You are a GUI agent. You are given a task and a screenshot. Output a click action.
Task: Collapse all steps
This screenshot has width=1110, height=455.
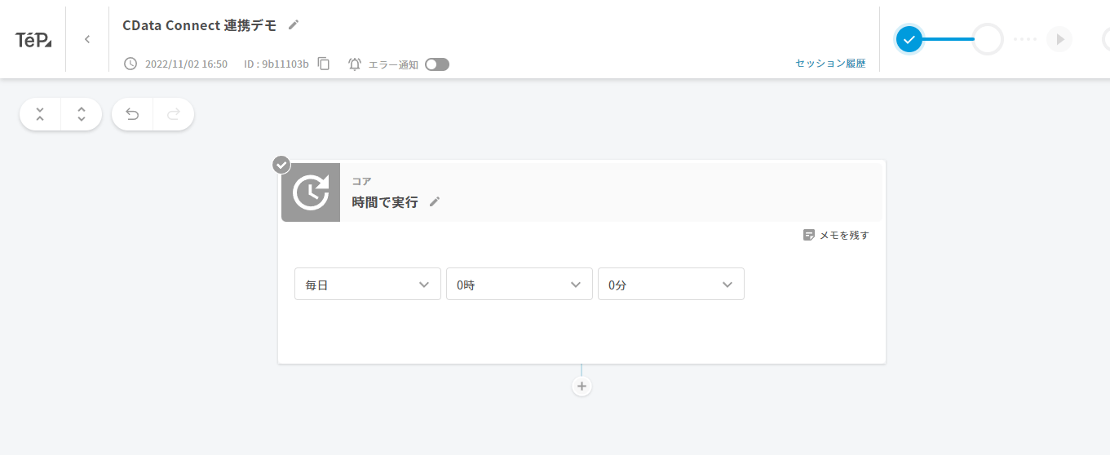click(40, 114)
